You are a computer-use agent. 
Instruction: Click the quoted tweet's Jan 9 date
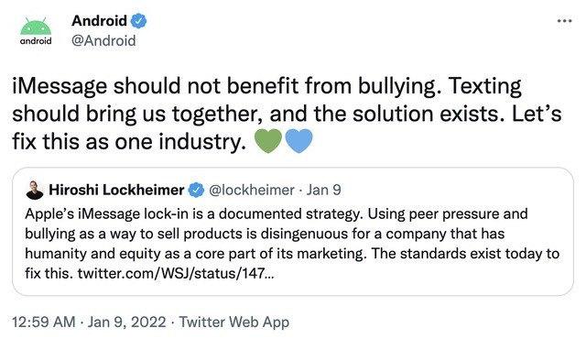(323, 190)
